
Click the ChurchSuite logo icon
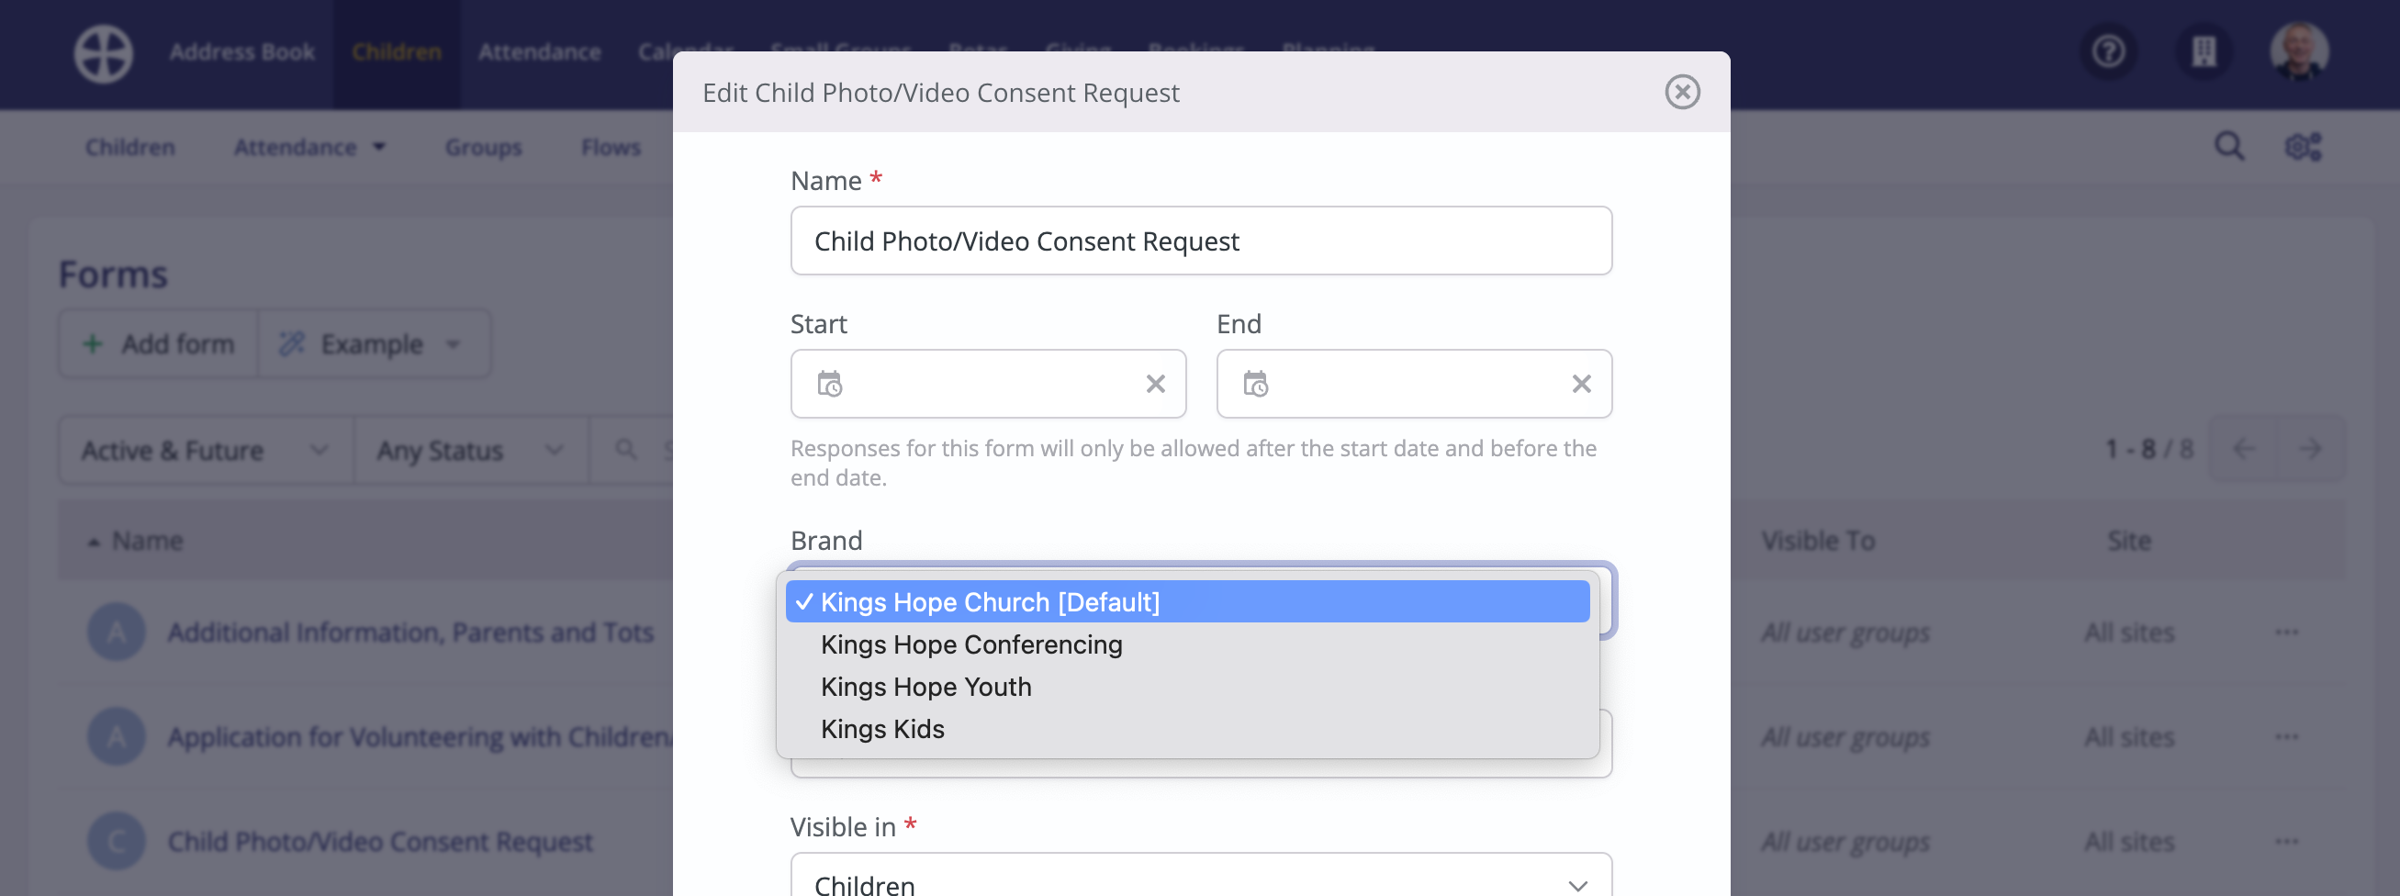tap(104, 53)
